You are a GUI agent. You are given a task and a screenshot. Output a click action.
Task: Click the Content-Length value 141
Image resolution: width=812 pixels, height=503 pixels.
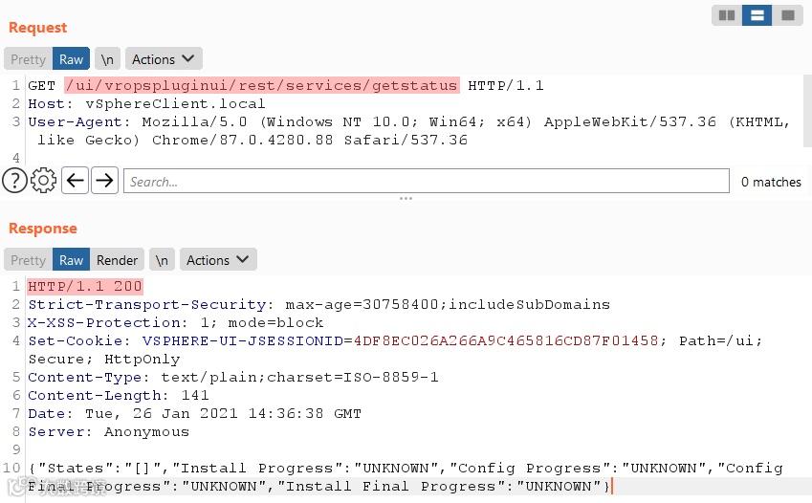[195, 395]
